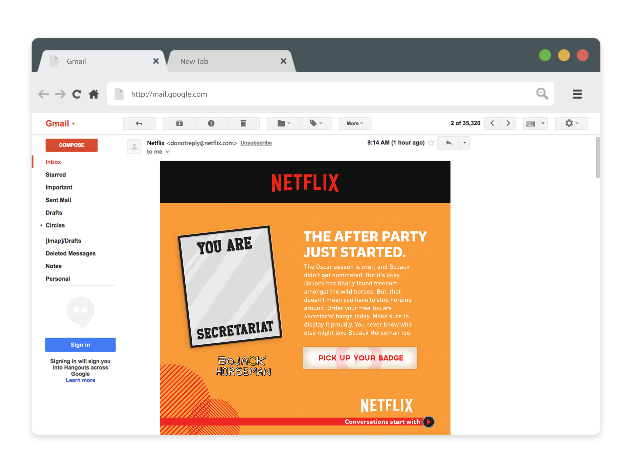Open the More actions dropdown
The width and height of the screenshot is (632, 474).
coord(355,123)
